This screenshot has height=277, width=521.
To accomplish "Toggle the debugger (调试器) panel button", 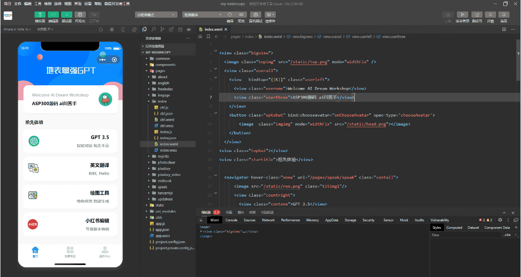I will point(67,15).
